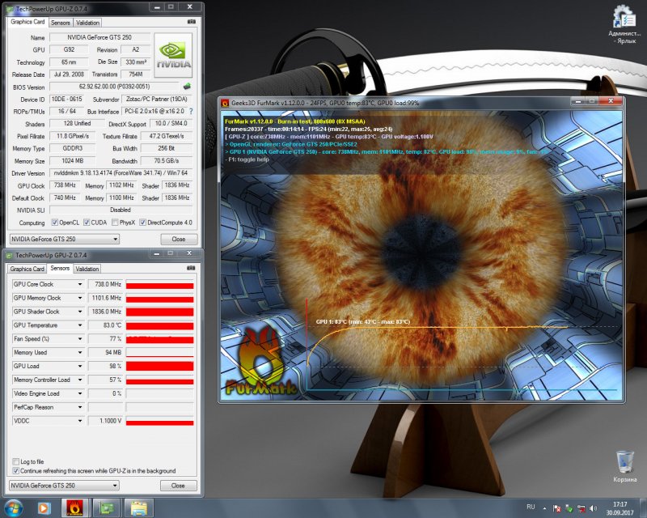Click the BIOS save chip icon
The image size is (647, 518).
coord(187,85)
